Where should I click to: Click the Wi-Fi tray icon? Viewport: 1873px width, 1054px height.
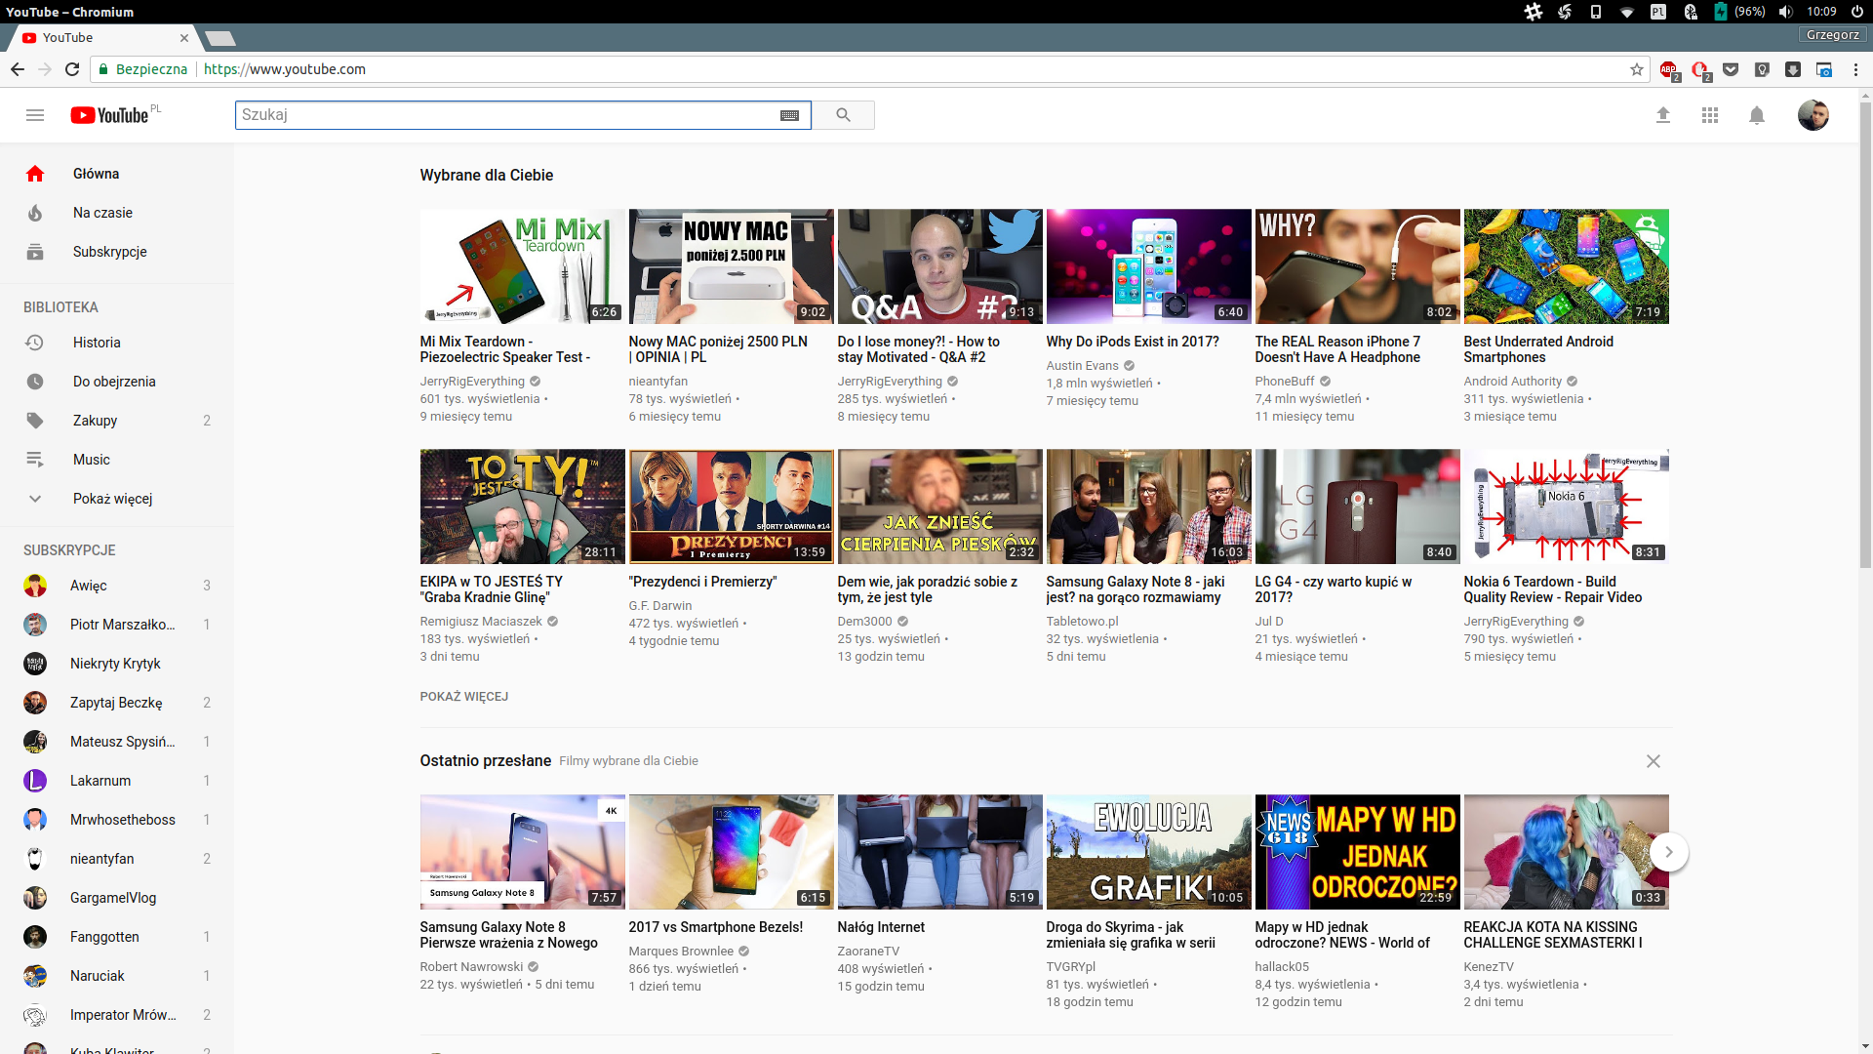pos(1627,12)
